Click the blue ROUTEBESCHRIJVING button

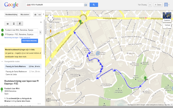(x=30, y=41)
